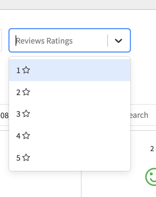Filter by the 4 star rating option
Viewport: 156px width, 197px height.
pos(70,136)
